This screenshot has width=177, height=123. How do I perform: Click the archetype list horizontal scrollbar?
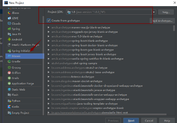pyautogui.click(x=107, y=114)
